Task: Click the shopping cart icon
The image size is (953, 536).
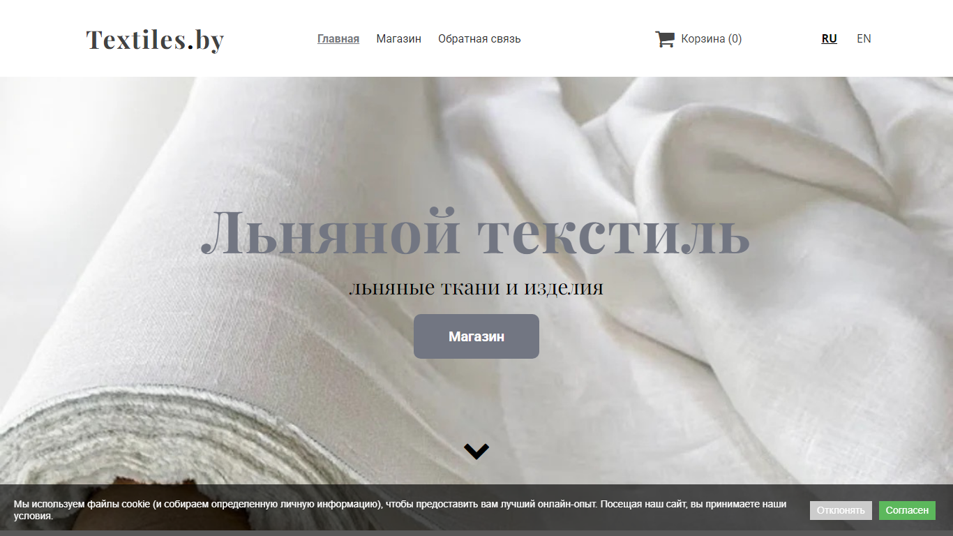Action: pyautogui.click(x=665, y=39)
